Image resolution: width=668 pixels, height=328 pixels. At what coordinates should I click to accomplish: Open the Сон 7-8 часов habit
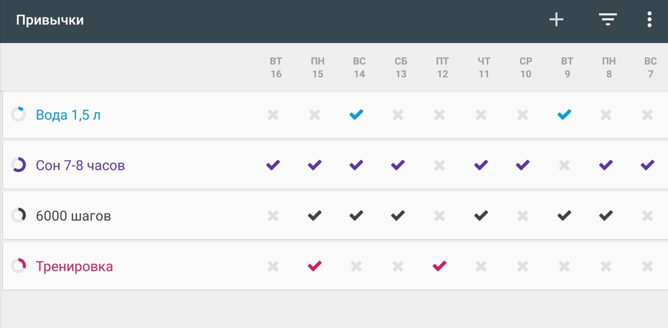point(80,165)
